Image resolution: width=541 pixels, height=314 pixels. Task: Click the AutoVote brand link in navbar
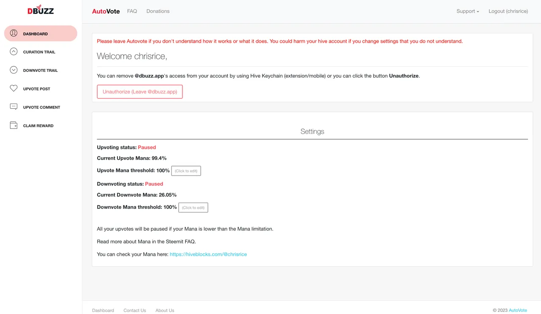(106, 11)
